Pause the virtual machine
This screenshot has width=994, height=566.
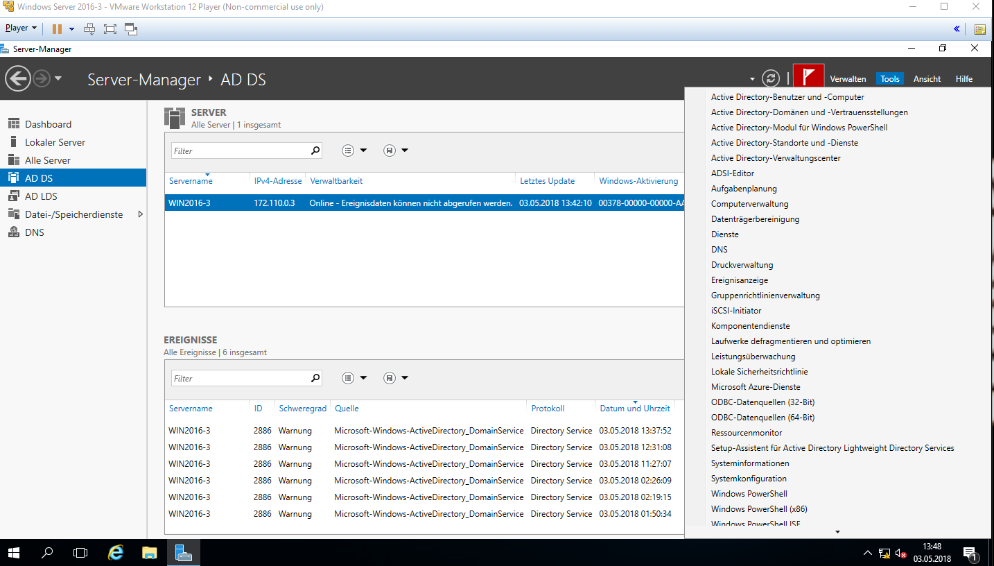[57, 28]
